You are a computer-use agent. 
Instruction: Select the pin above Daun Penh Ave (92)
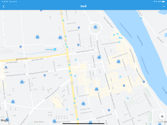(79, 28)
